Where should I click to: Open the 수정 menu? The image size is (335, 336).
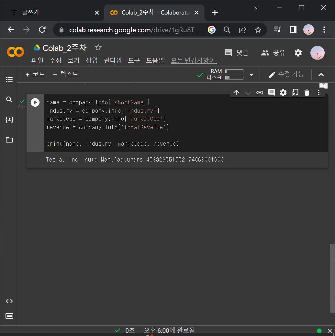pyautogui.click(x=55, y=60)
